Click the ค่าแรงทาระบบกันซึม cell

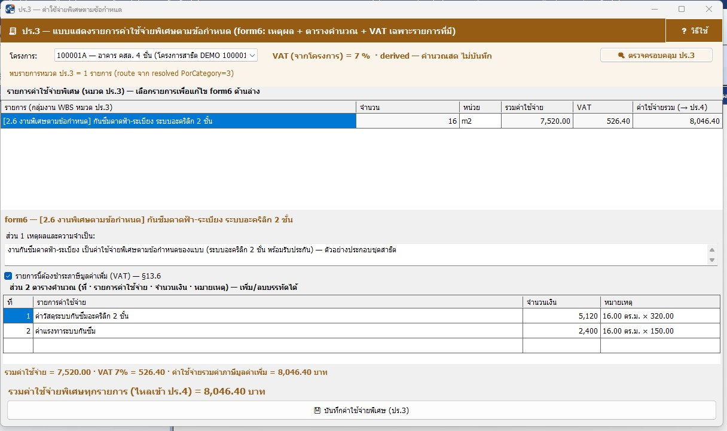tap(278, 331)
